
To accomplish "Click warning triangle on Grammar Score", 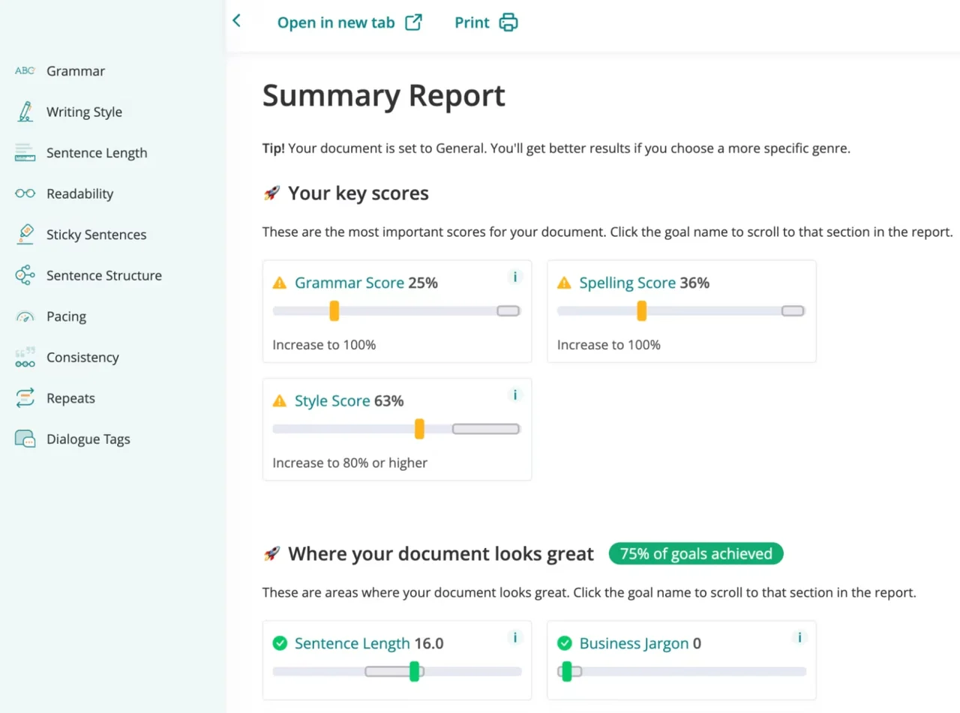I will [280, 283].
